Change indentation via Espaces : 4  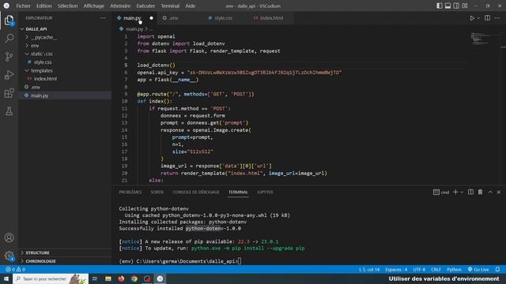[396, 270]
